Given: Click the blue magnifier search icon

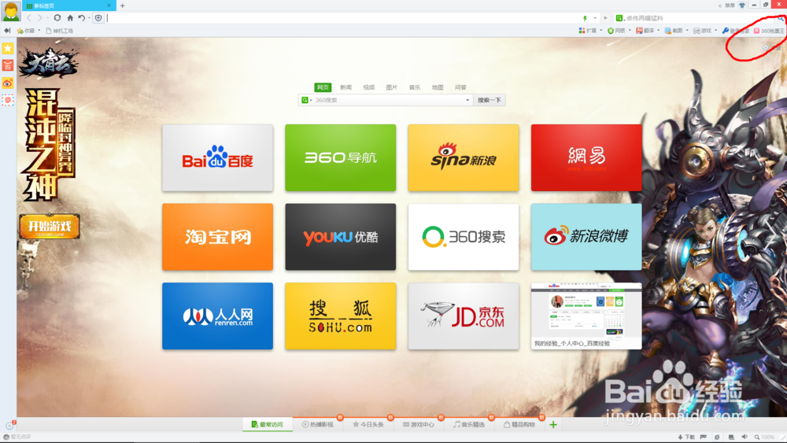Looking at the screenshot, I should tap(781, 18).
